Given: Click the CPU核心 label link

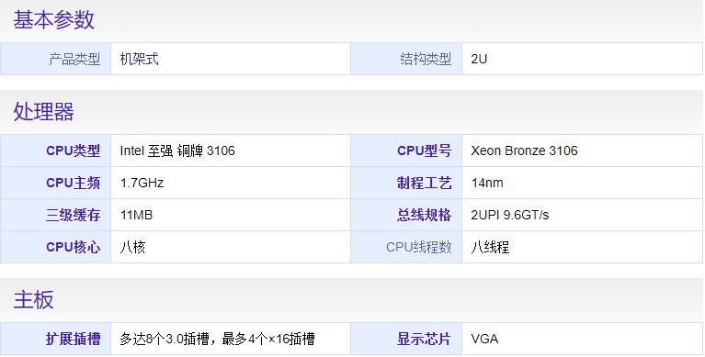Looking at the screenshot, I should (x=74, y=247).
